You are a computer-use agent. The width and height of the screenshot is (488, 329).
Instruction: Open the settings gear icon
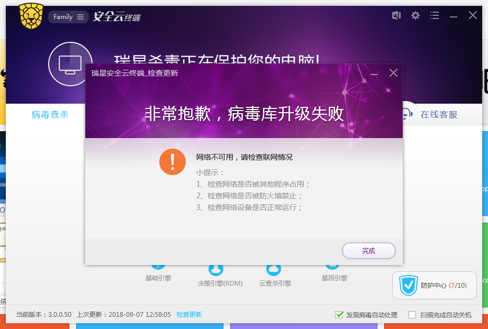click(415, 15)
